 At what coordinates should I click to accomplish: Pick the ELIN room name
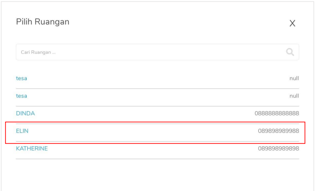pyautogui.click(x=22, y=131)
